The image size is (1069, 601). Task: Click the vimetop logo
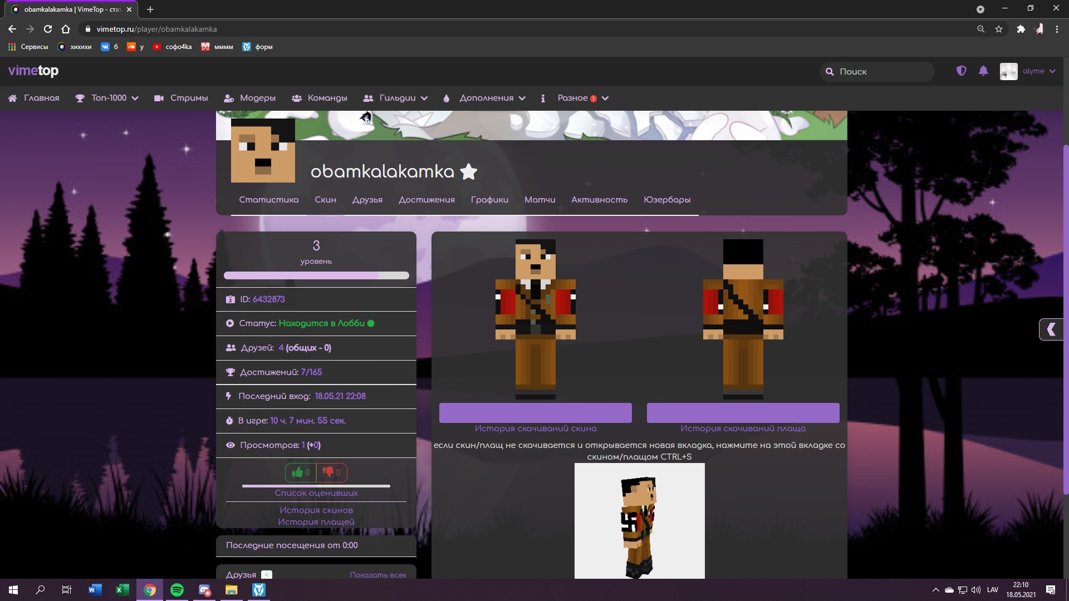click(x=33, y=71)
